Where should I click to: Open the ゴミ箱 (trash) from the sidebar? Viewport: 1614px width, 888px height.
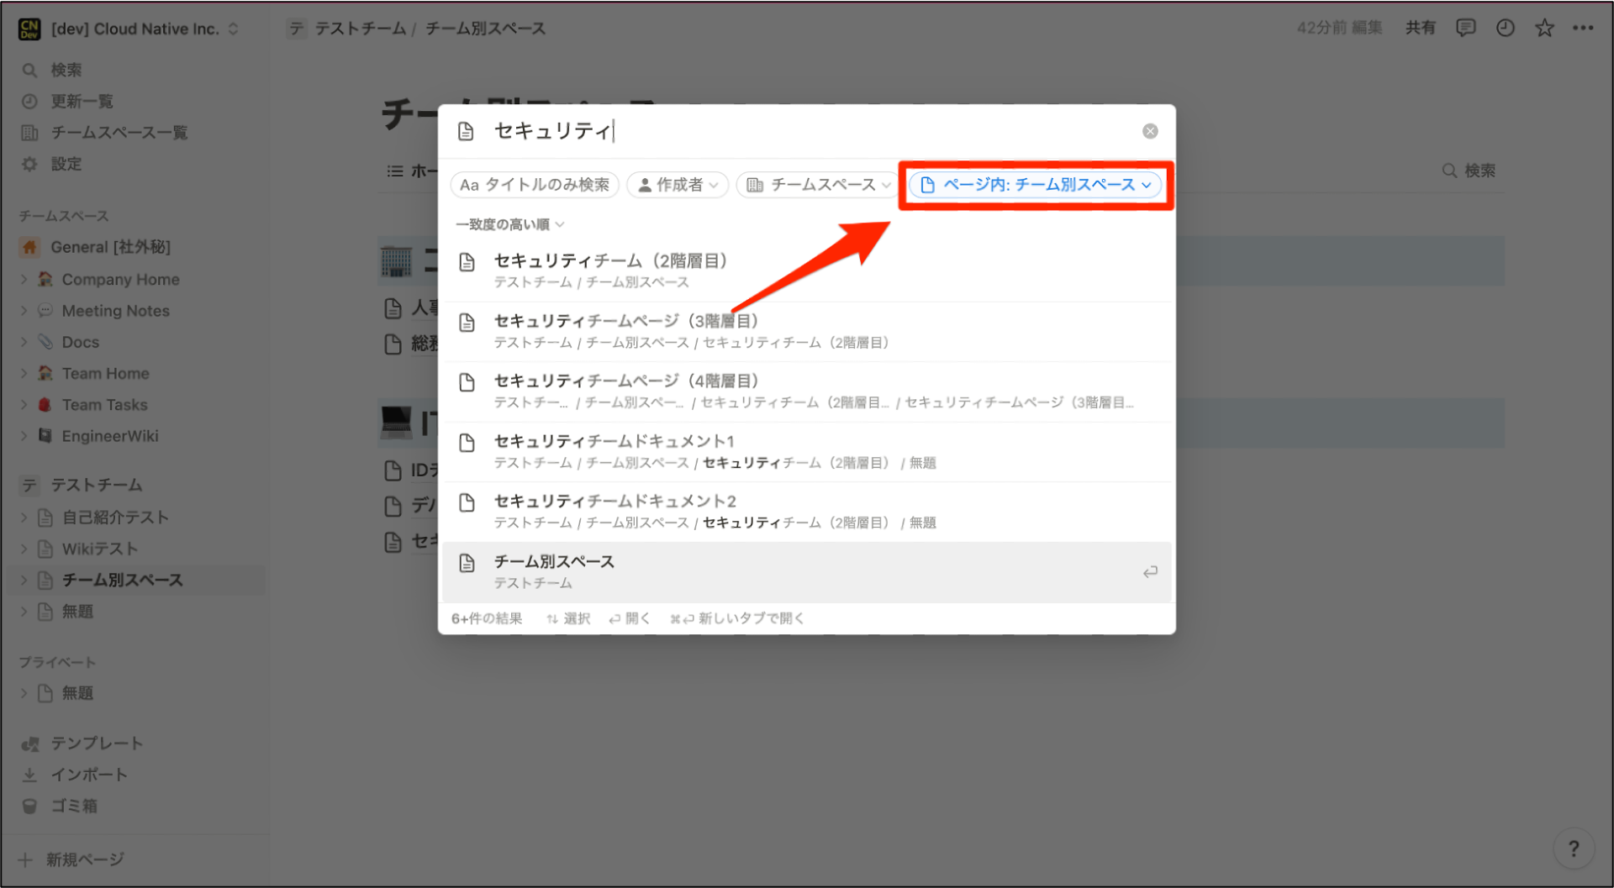pos(72,806)
